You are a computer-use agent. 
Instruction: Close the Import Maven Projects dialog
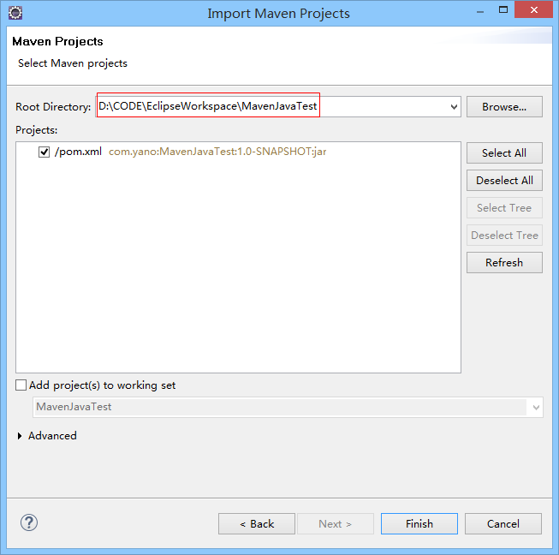click(x=533, y=10)
